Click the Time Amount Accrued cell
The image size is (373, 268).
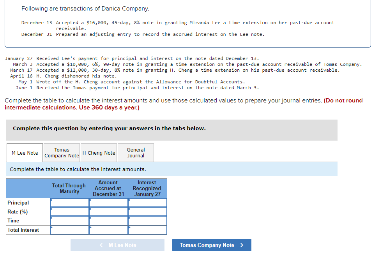(x=108, y=220)
